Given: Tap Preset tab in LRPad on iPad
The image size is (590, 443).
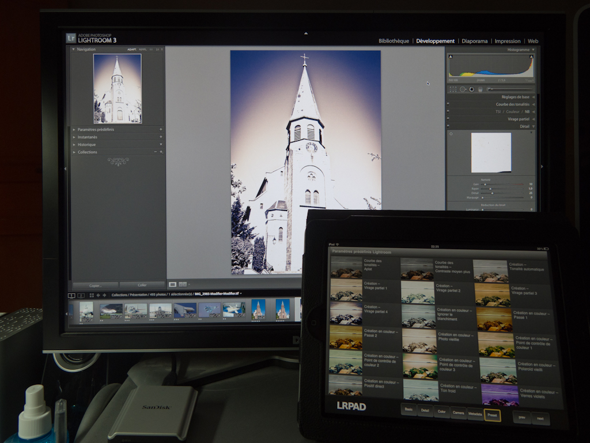Looking at the screenshot, I should (x=492, y=415).
